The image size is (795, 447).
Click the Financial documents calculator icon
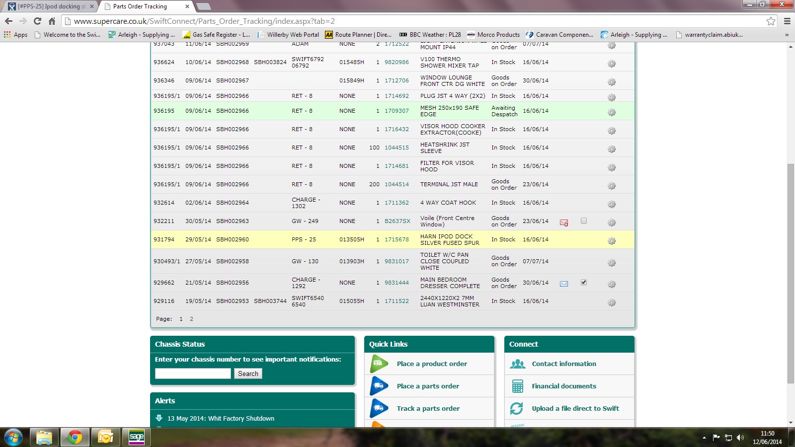[x=517, y=386]
